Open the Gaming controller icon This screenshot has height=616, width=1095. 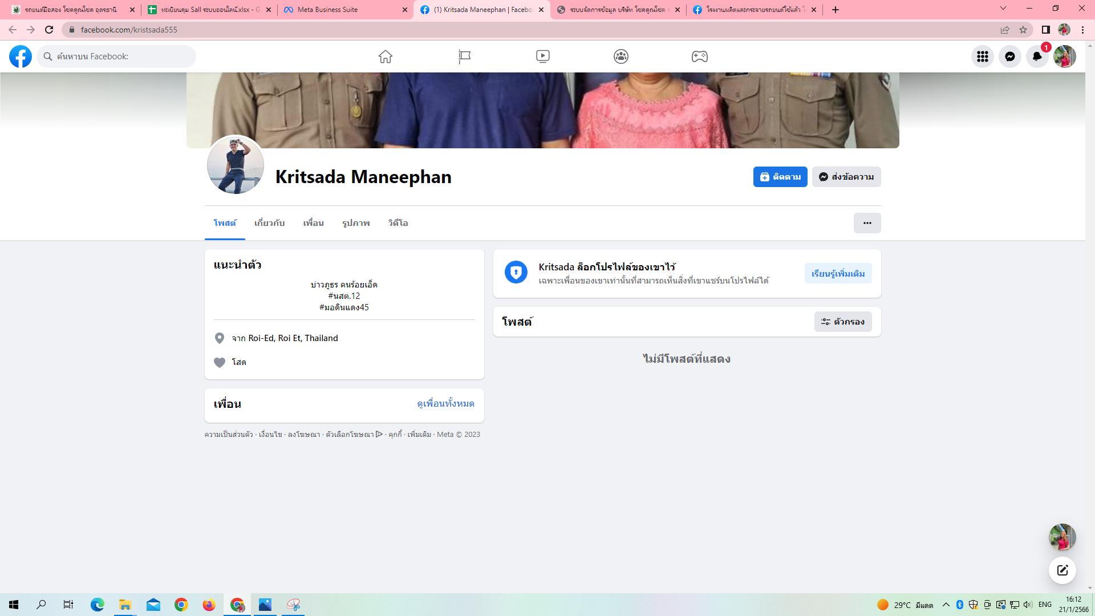tap(700, 56)
